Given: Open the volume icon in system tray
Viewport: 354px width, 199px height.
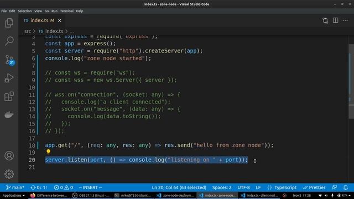Looking at the screenshot, I should pos(326,195).
